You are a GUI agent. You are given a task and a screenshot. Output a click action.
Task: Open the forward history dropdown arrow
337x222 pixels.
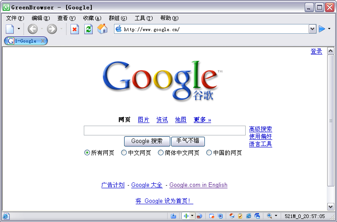pos(61,29)
